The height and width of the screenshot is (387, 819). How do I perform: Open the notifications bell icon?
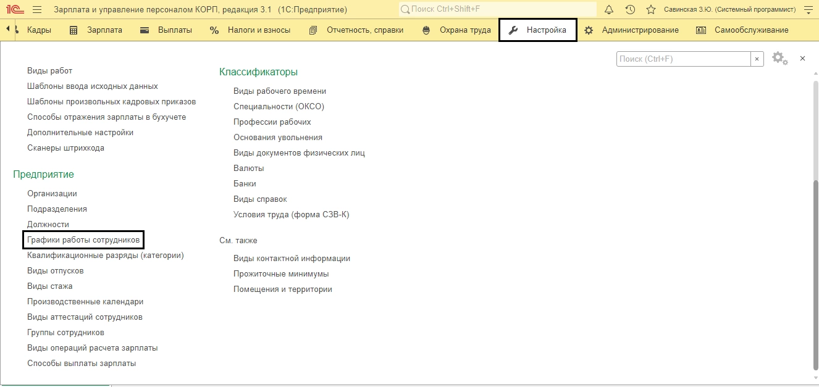coord(609,10)
